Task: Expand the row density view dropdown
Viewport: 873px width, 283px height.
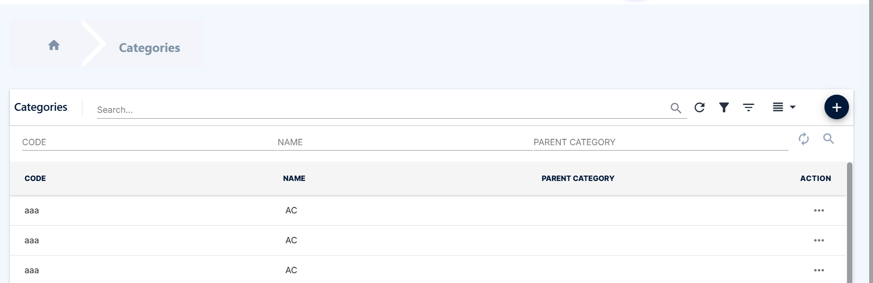Action: click(784, 107)
